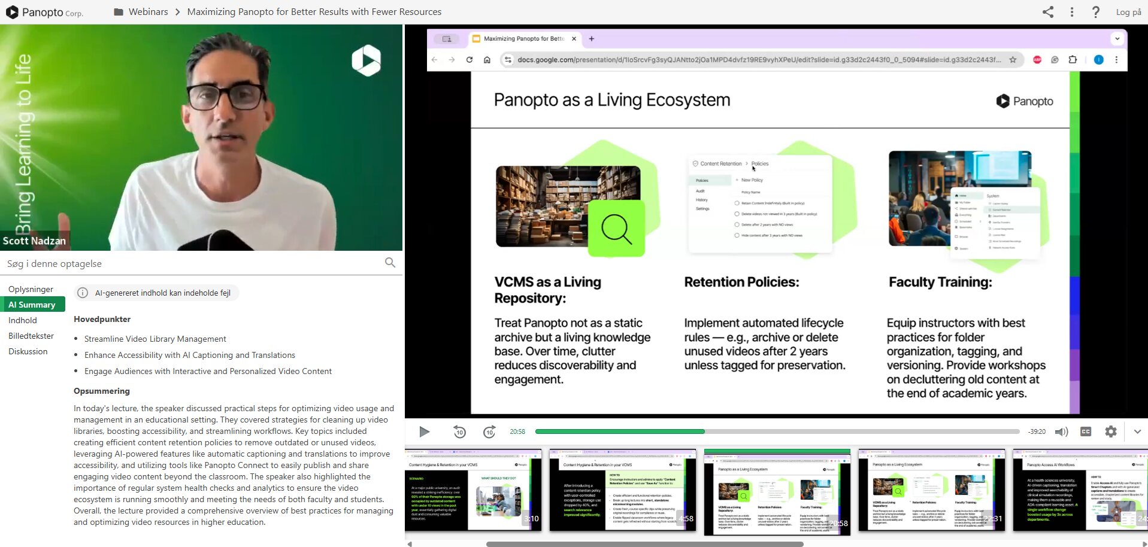The height and width of the screenshot is (547, 1148).
Task: Click the Panopto logo in the header
Action: (44, 12)
